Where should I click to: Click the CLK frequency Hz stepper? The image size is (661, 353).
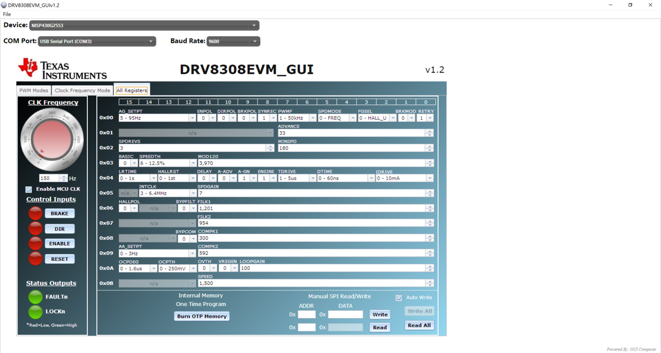pyautogui.click(x=64, y=178)
